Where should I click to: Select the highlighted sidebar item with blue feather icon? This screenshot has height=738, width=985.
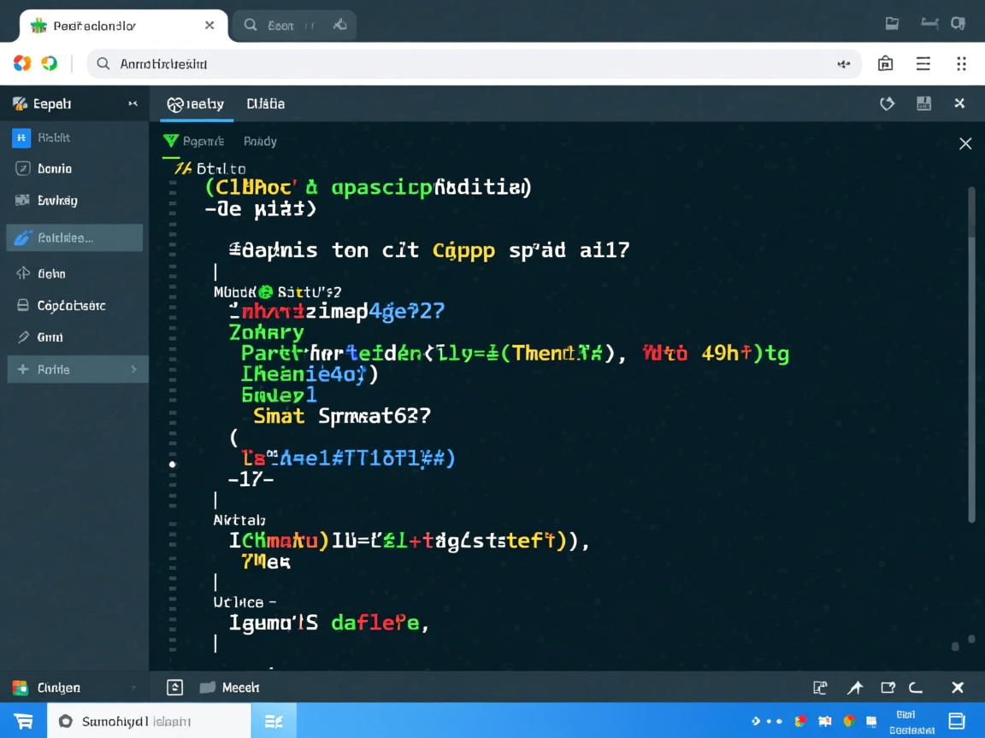pos(75,237)
